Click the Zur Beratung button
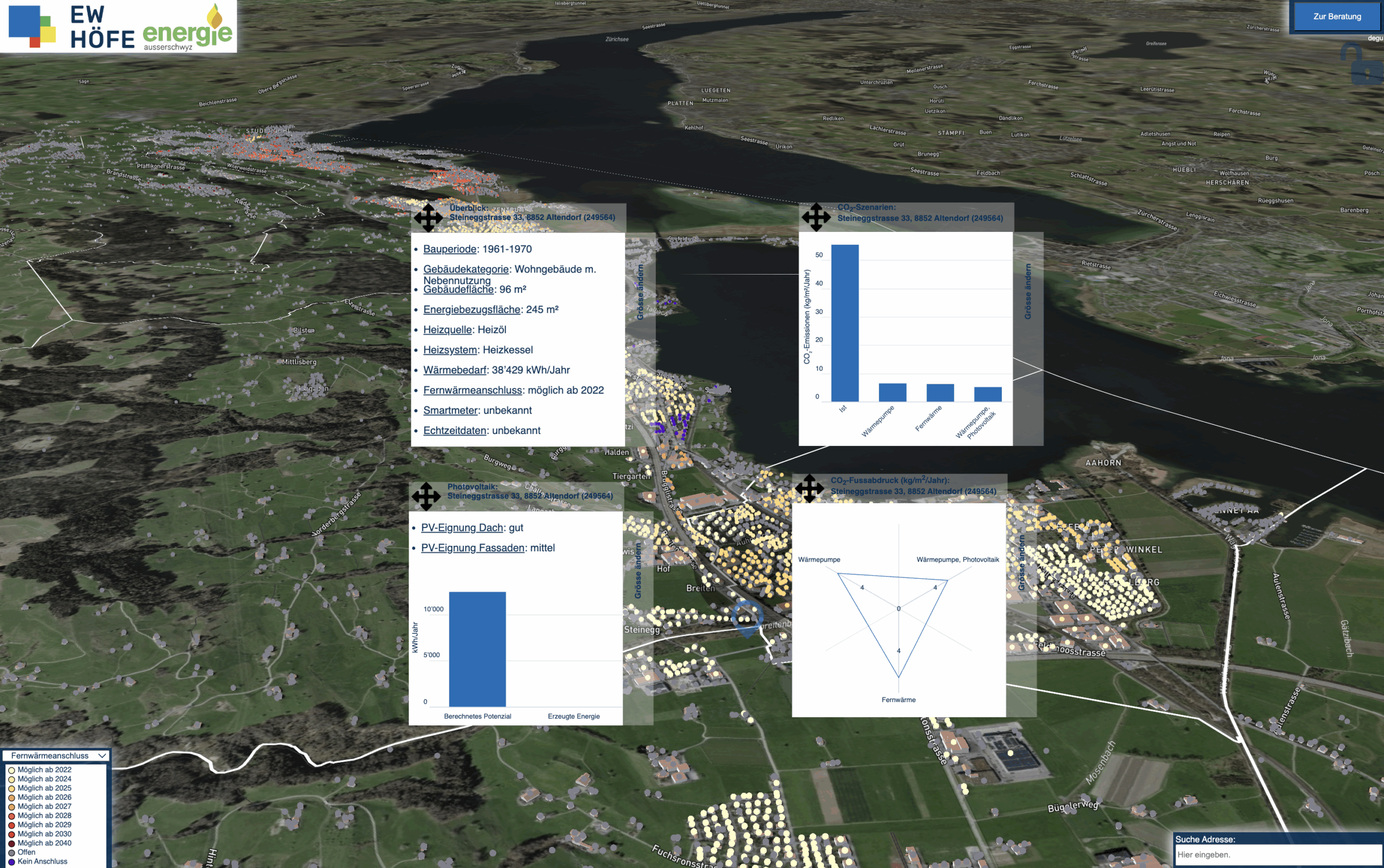Image resolution: width=1384 pixels, height=868 pixels. click(1336, 17)
